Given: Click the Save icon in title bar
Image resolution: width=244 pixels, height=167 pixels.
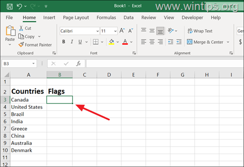Looking at the screenshot, I should [9, 6].
